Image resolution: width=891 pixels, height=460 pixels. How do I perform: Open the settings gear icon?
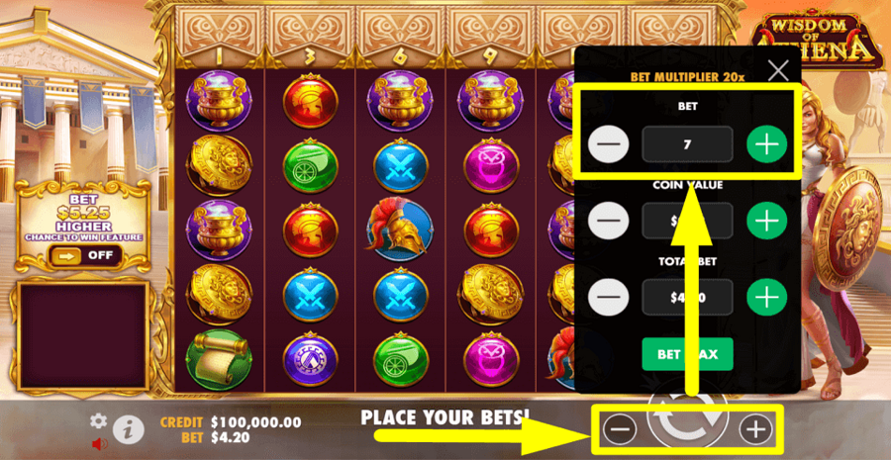(x=98, y=420)
